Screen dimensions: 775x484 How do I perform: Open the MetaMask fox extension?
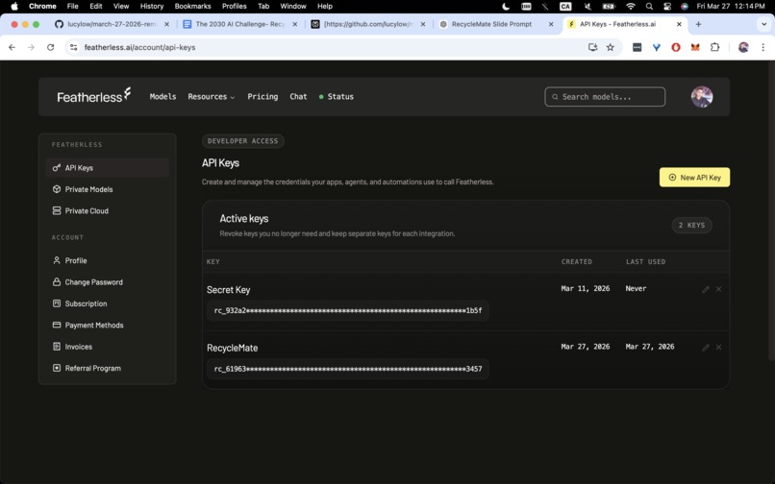[695, 47]
